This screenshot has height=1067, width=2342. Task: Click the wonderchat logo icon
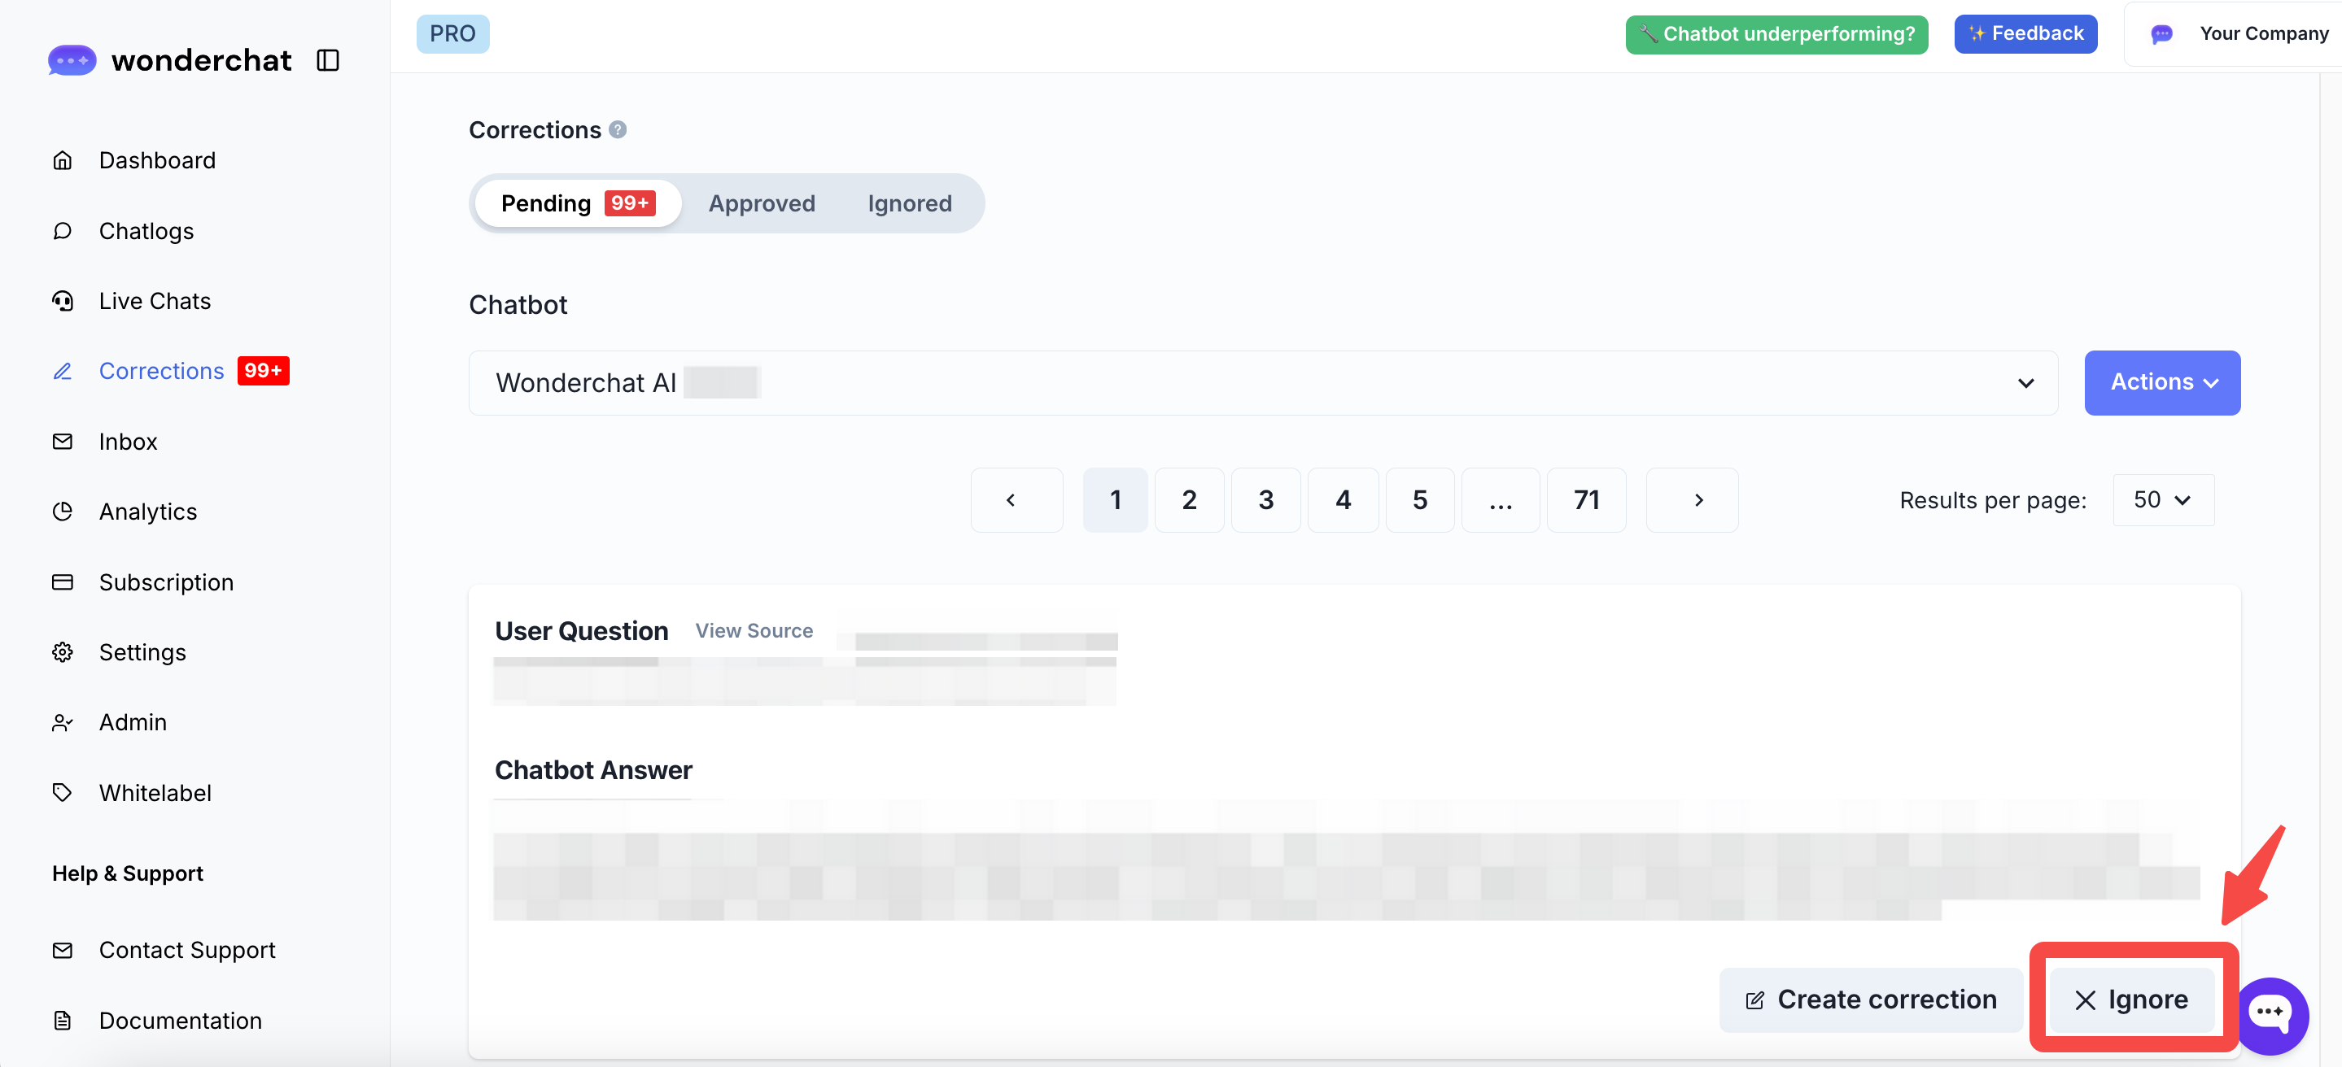click(72, 60)
